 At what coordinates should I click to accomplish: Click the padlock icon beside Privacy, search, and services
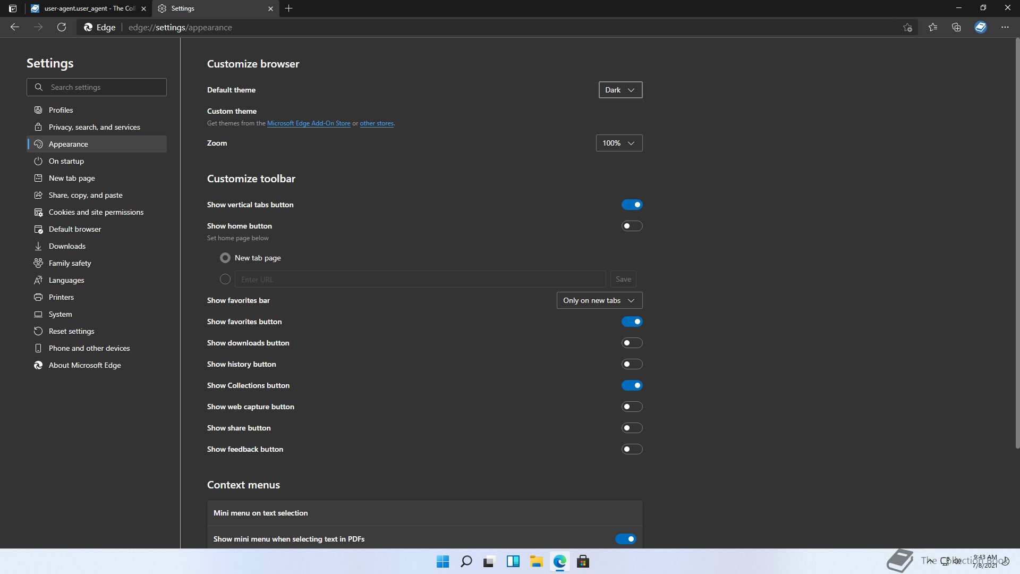(x=38, y=127)
